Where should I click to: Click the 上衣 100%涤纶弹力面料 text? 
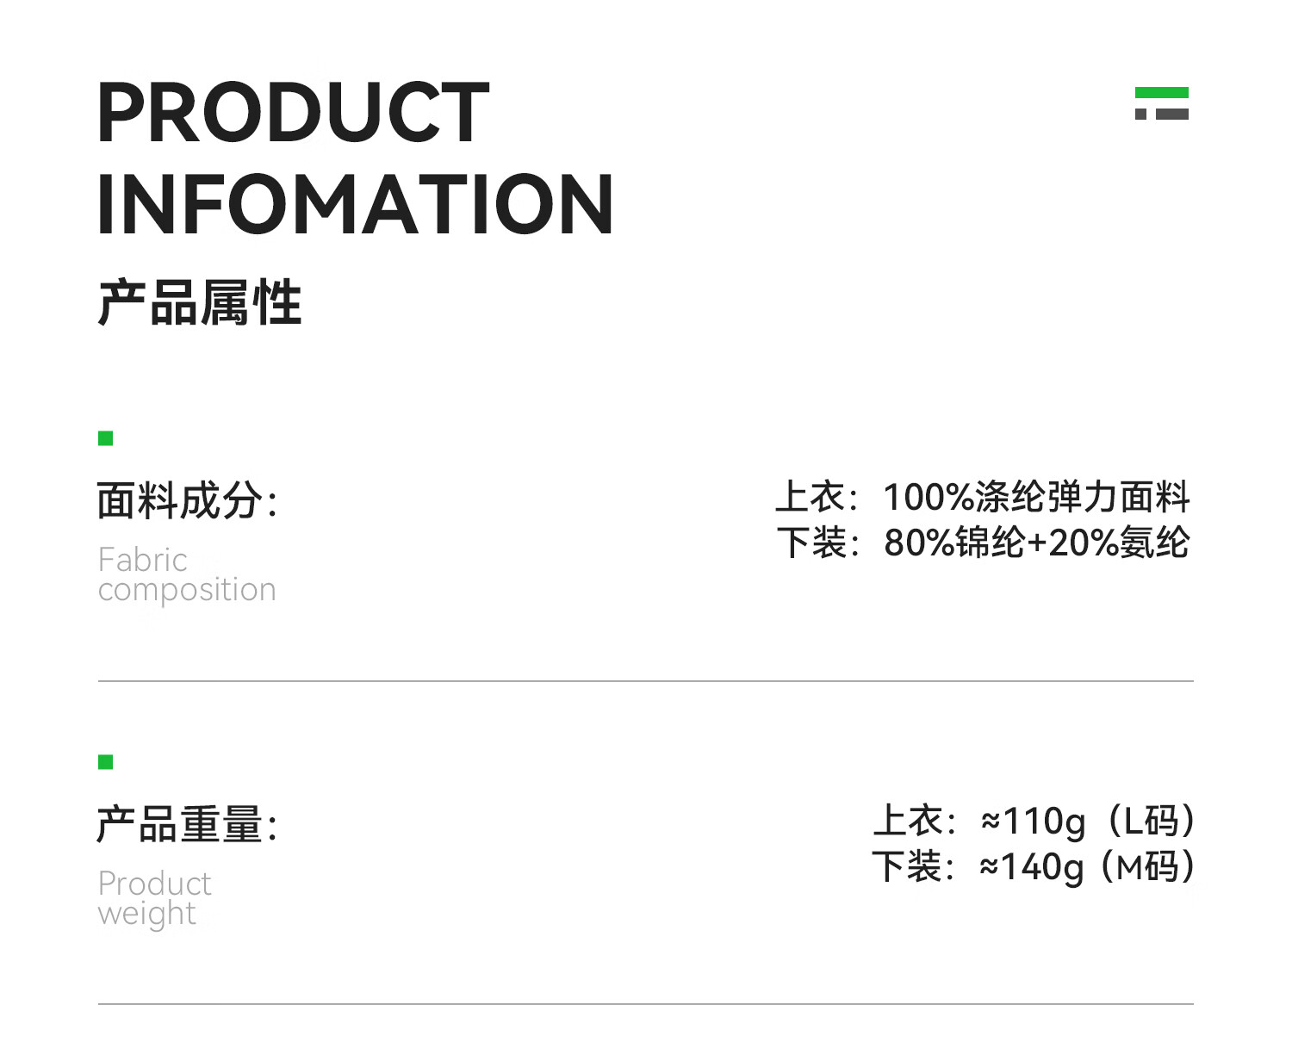tap(983, 497)
